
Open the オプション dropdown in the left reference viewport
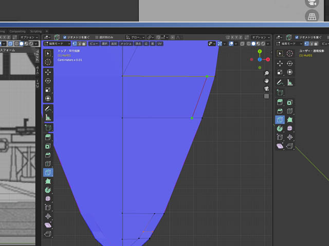[x=29, y=37]
